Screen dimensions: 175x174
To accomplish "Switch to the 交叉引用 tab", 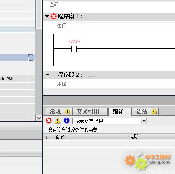I will pos(90,112).
